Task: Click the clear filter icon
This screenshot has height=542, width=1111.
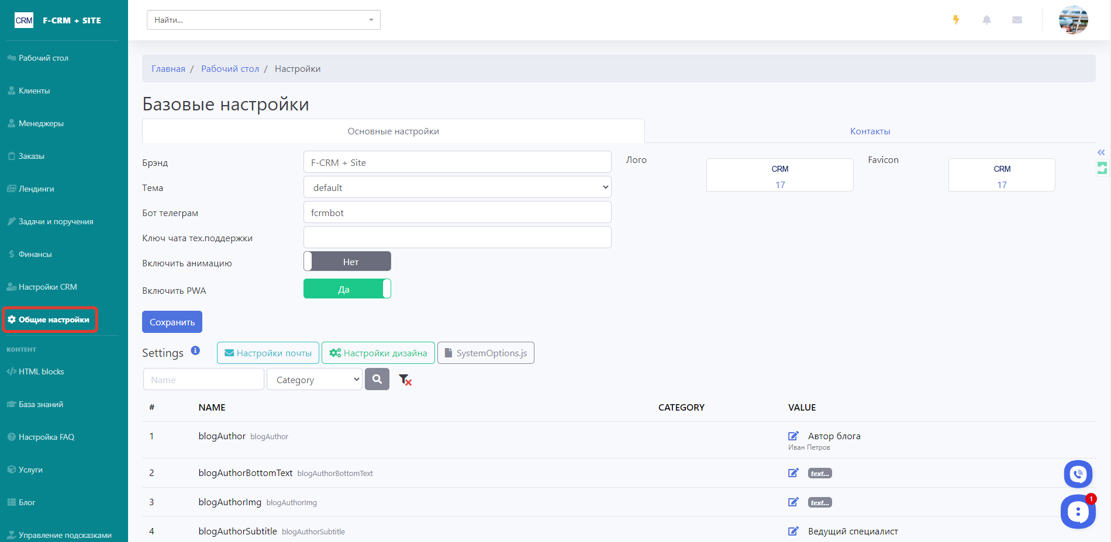Action: tap(405, 380)
